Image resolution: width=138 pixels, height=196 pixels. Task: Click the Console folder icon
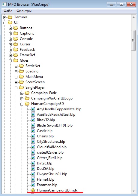point(16,39)
